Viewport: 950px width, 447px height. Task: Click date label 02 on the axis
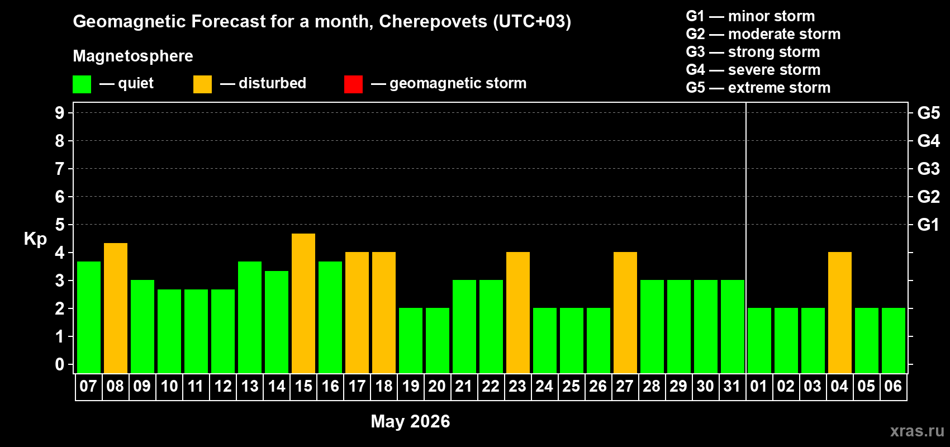(786, 387)
